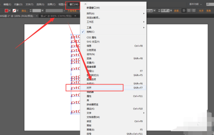Image resolution: width=214 pixels, height=135 pixels.
Task: Choose 画板 menu entry
Action: 113,125
